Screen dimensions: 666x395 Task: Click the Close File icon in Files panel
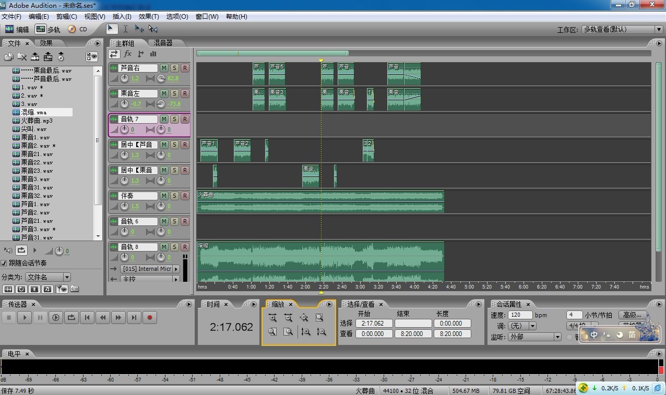coord(22,57)
